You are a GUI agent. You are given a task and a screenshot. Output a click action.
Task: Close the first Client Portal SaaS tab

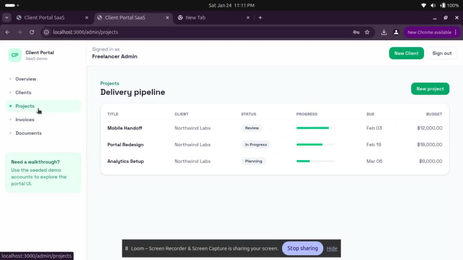tap(87, 18)
